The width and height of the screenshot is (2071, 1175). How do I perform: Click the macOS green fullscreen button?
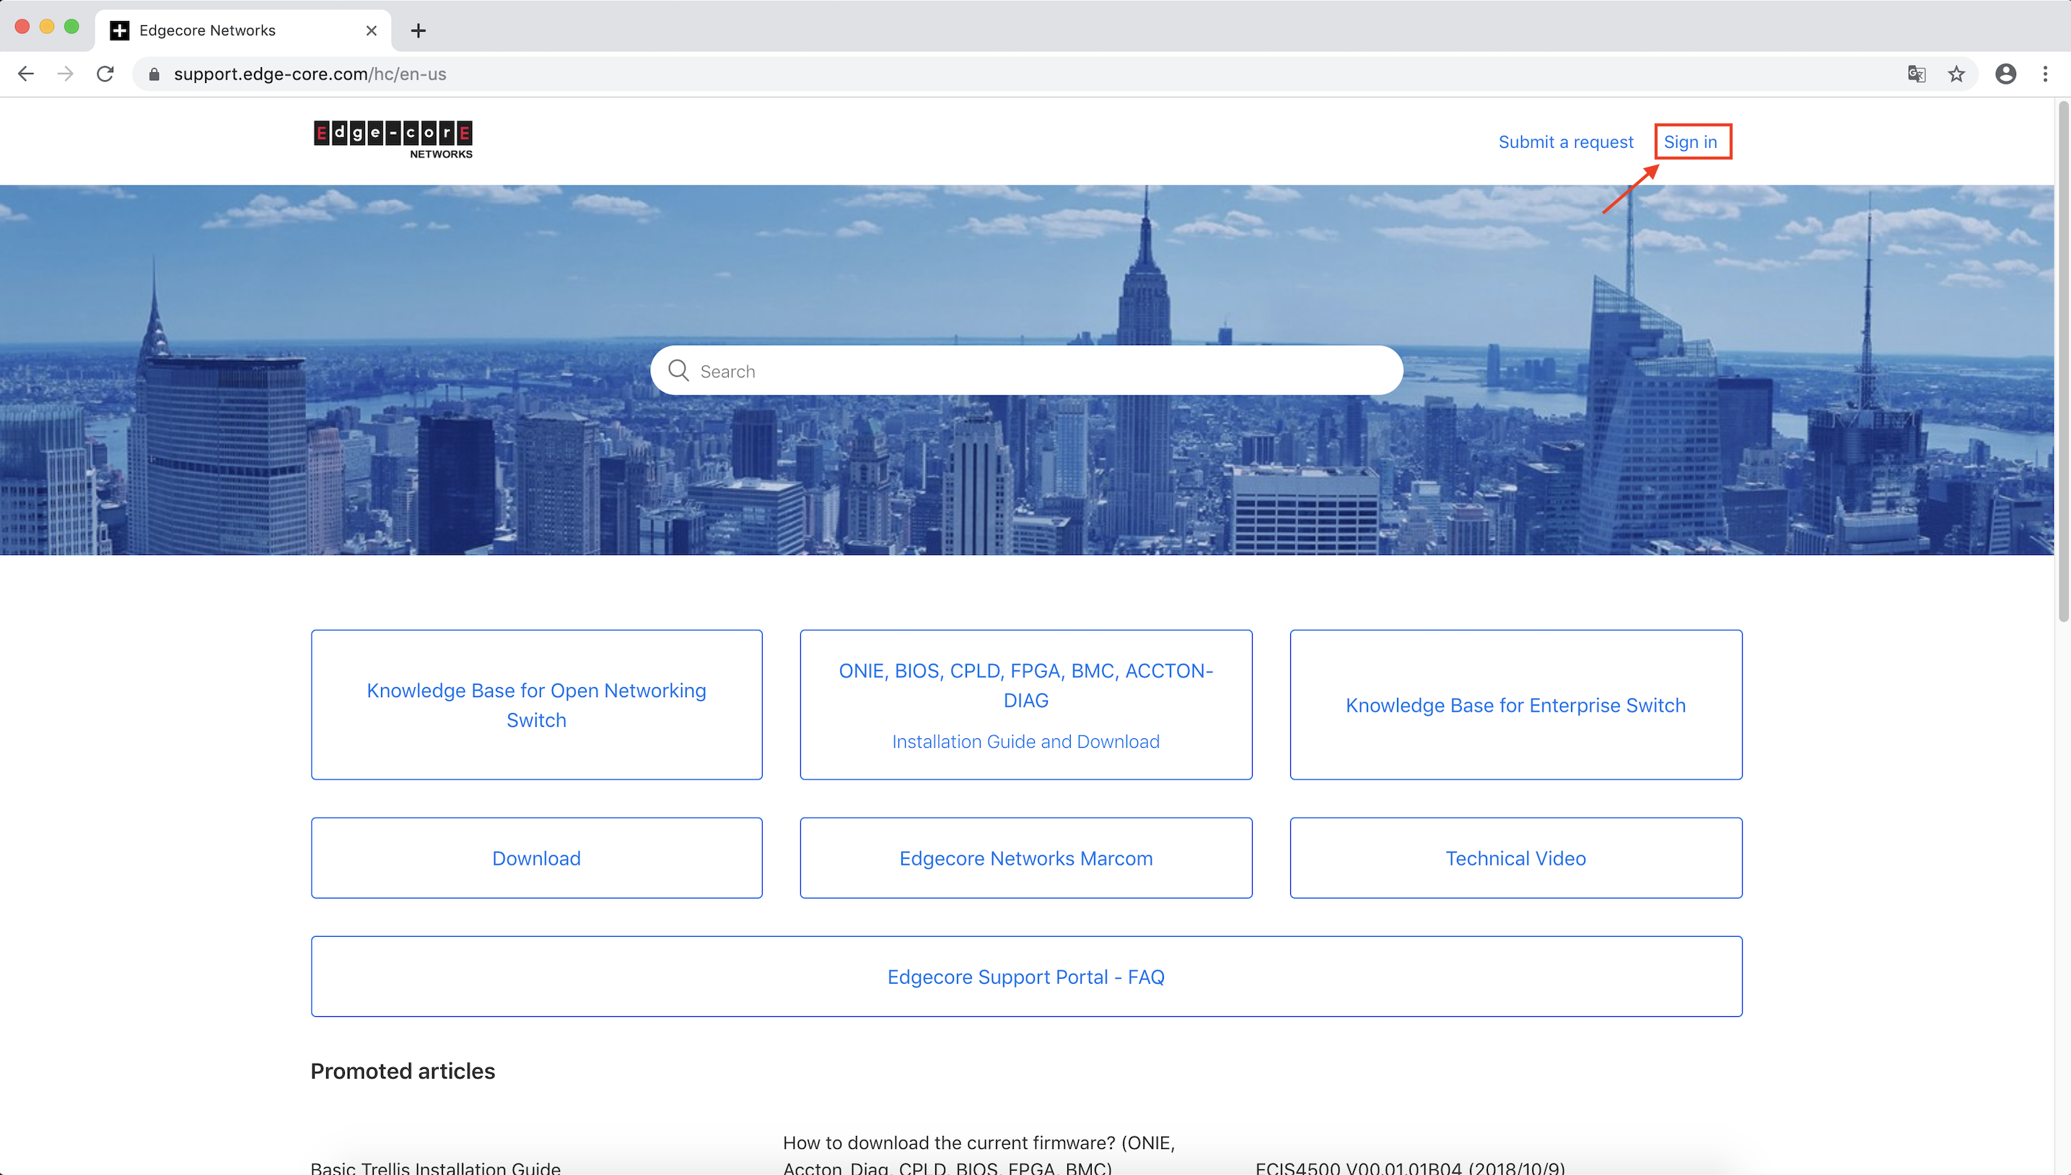72,27
